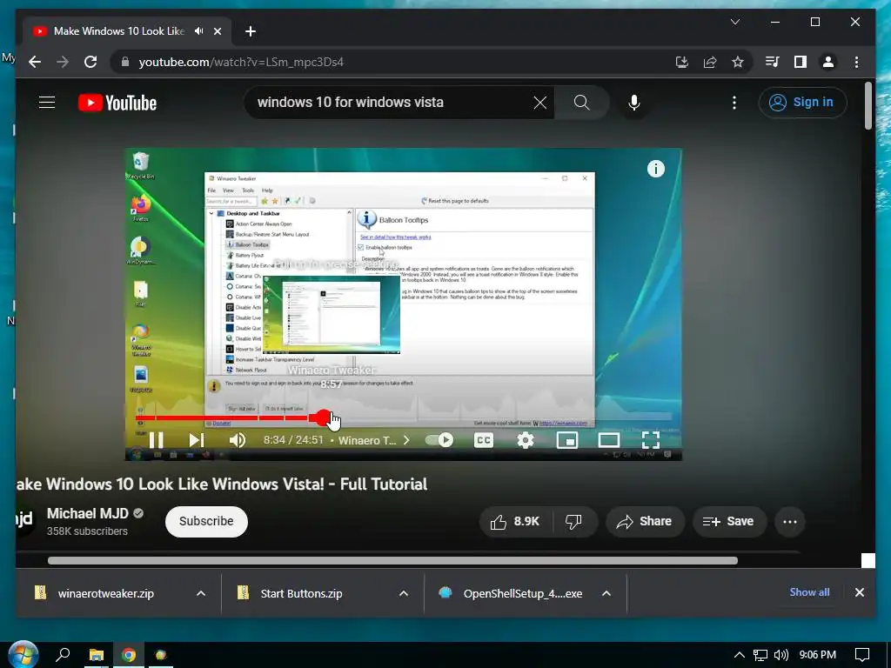Open taskbar volume control

[781, 655]
